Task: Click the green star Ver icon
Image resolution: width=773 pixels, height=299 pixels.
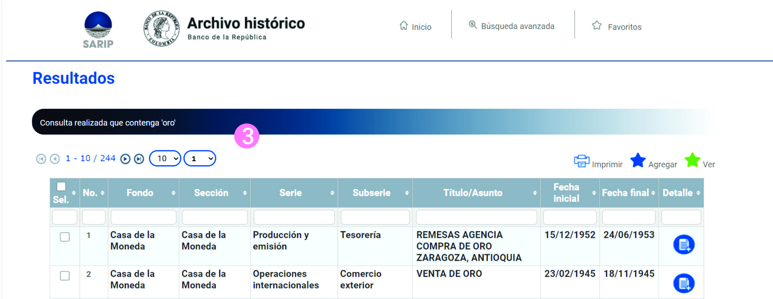Action: click(x=692, y=160)
